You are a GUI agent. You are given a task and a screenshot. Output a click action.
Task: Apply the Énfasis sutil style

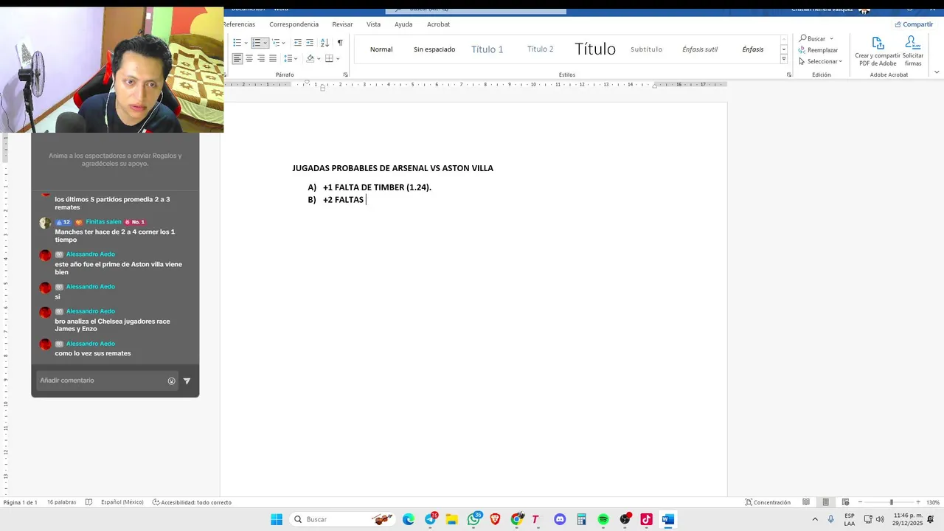click(700, 49)
